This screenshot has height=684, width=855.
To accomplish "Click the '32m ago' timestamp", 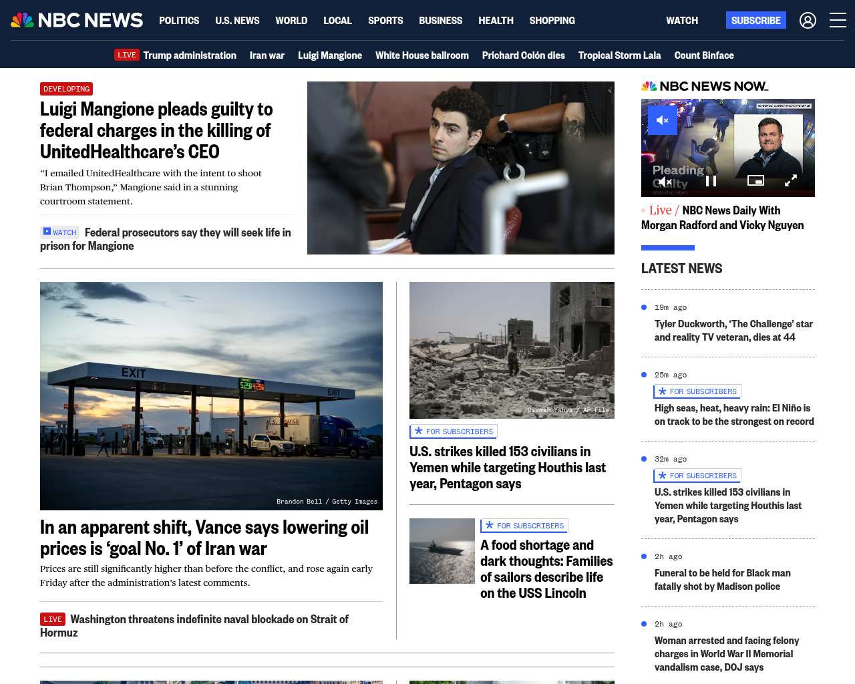I will pos(671,460).
